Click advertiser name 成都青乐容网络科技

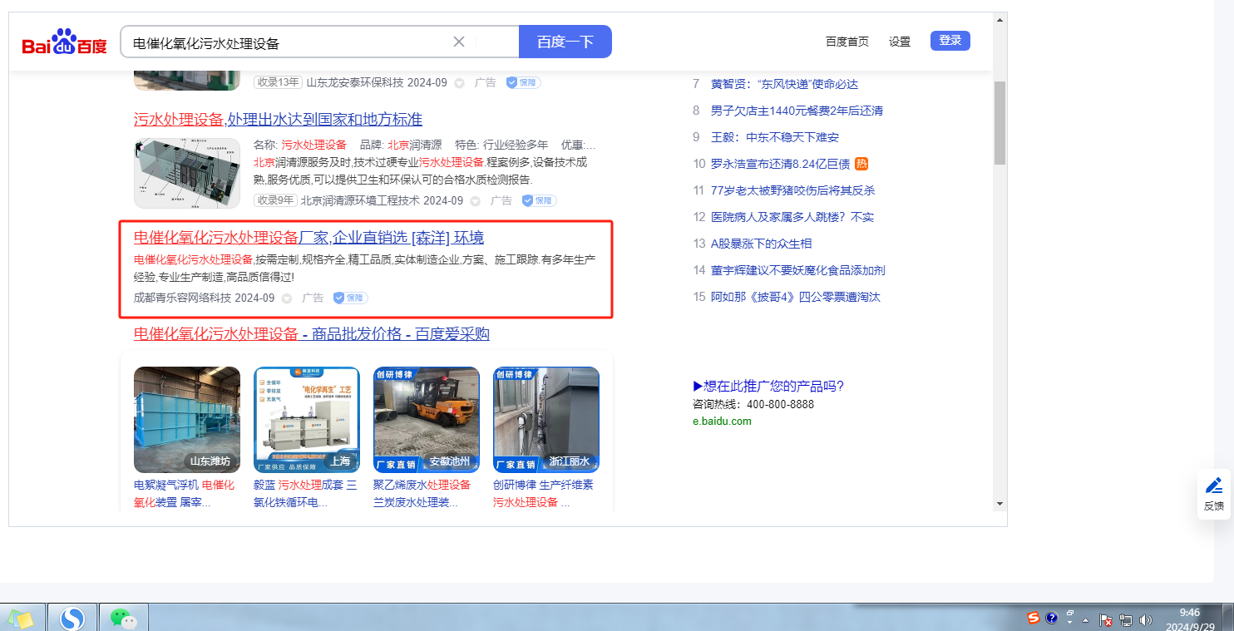(182, 298)
